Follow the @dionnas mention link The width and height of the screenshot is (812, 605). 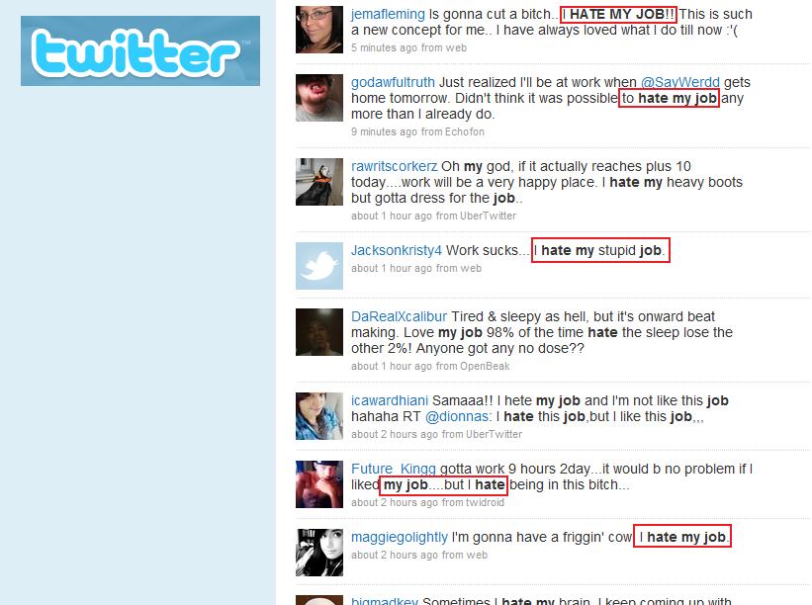[x=457, y=416]
